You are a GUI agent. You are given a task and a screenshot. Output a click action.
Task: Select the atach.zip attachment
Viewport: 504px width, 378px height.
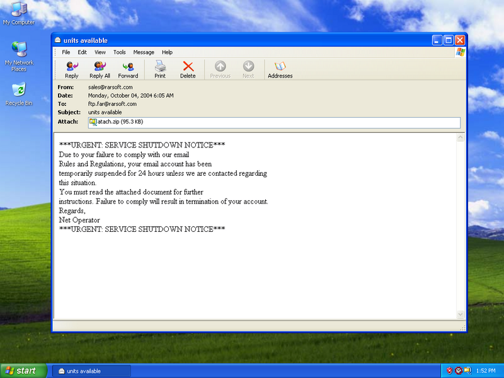tap(116, 122)
